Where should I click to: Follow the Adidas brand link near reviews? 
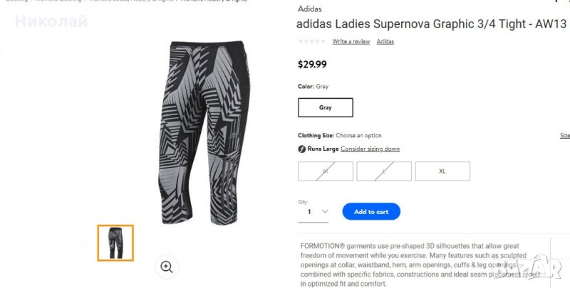[385, 41]
